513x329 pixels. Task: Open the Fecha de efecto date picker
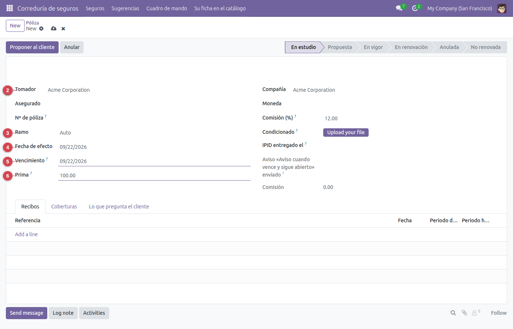[x=154, y=147]
